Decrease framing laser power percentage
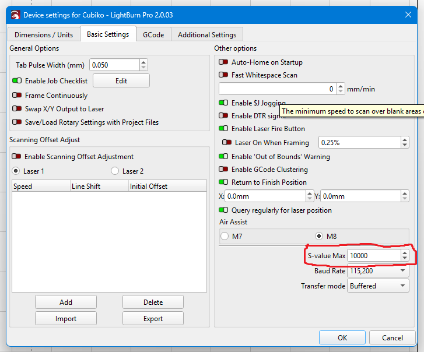 coord(405,145)
